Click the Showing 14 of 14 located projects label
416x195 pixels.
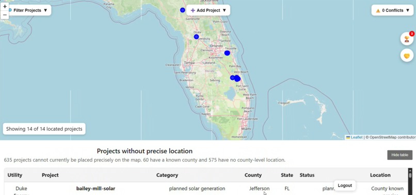44,129
